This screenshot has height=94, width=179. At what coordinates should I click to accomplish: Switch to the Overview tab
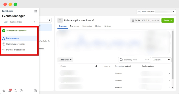[x=63, y=26]
